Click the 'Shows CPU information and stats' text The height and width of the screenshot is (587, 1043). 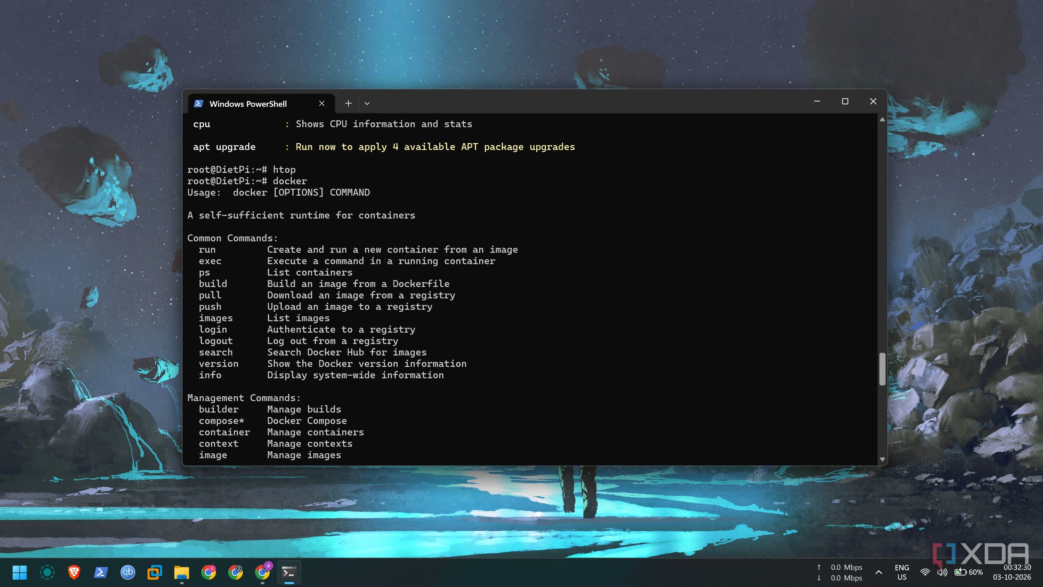coord(384,124)
